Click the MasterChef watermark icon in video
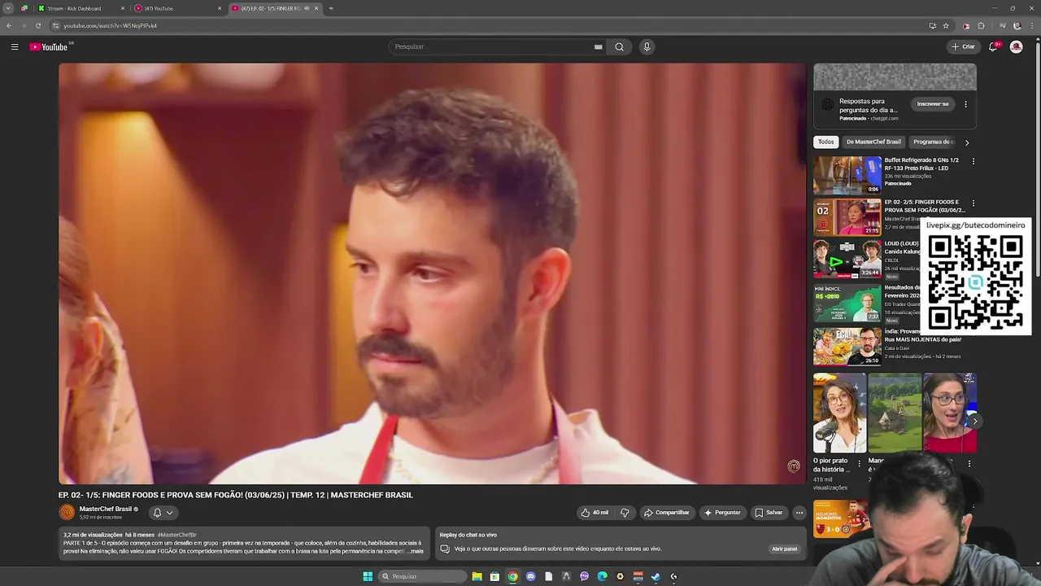The width and height of the screenshot is (1041, 586). [x=794, y=466]
